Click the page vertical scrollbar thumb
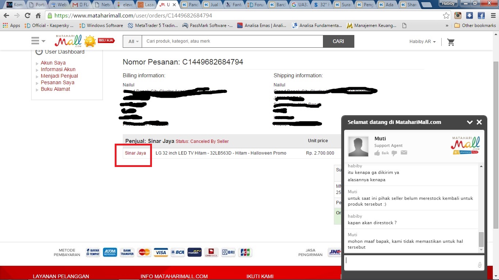The height and width of the screenshot is (280, 499). click(x=496, y=145)
